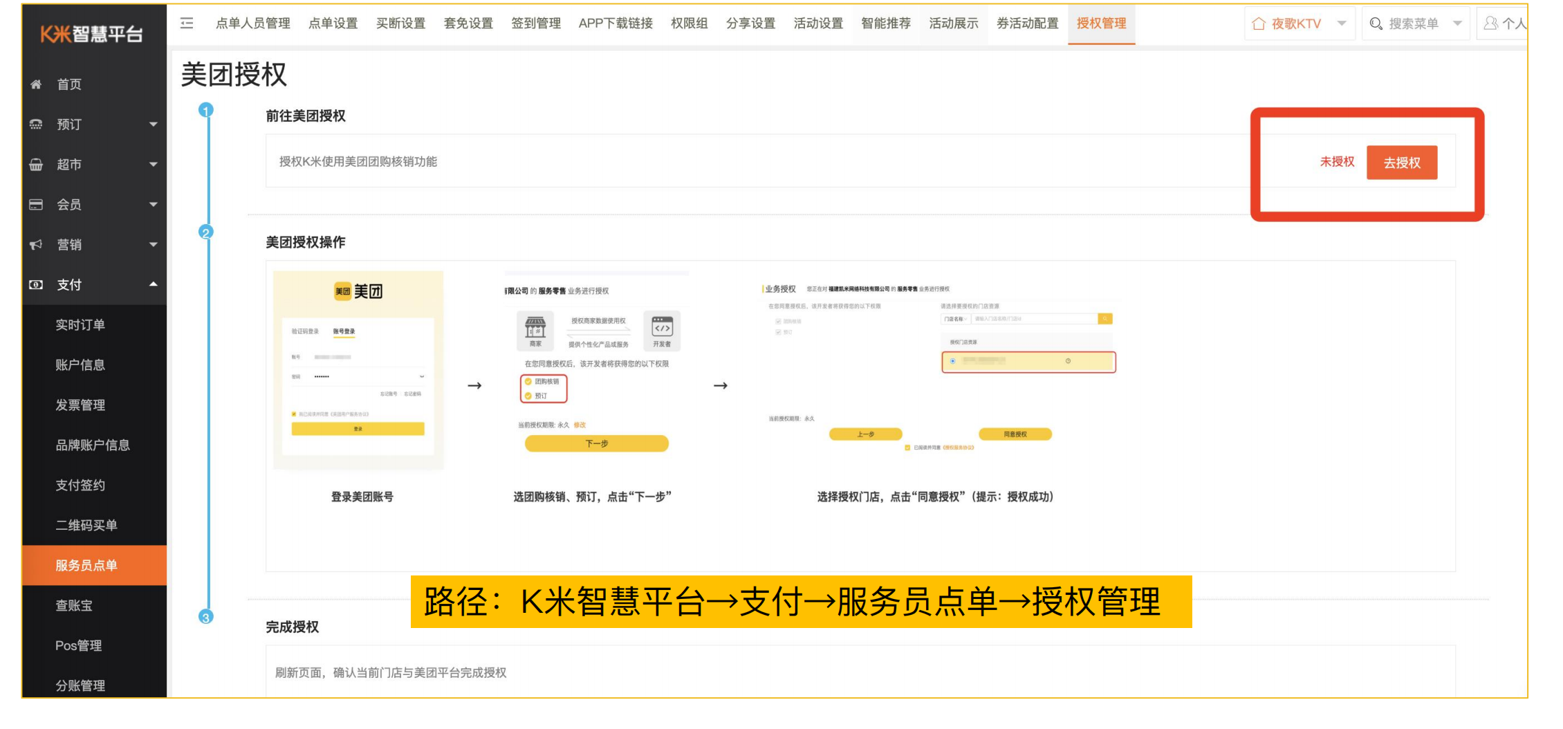Expand the 营销 sidebar menu arrow
Viewport: 1563px width, 729px height.
point(154,245)
